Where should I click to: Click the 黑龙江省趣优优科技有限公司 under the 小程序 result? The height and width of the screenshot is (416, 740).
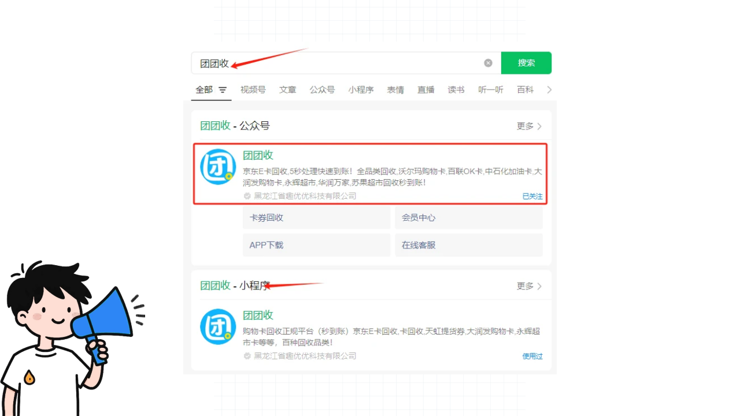pyautogui.click(x=305, y=356)
